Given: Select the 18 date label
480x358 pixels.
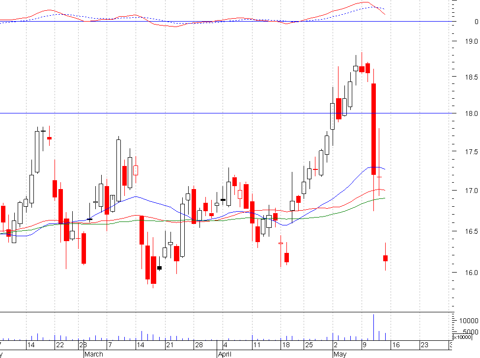Looking at the screenshot, I should pyautogui.click(x=286, y=345).
